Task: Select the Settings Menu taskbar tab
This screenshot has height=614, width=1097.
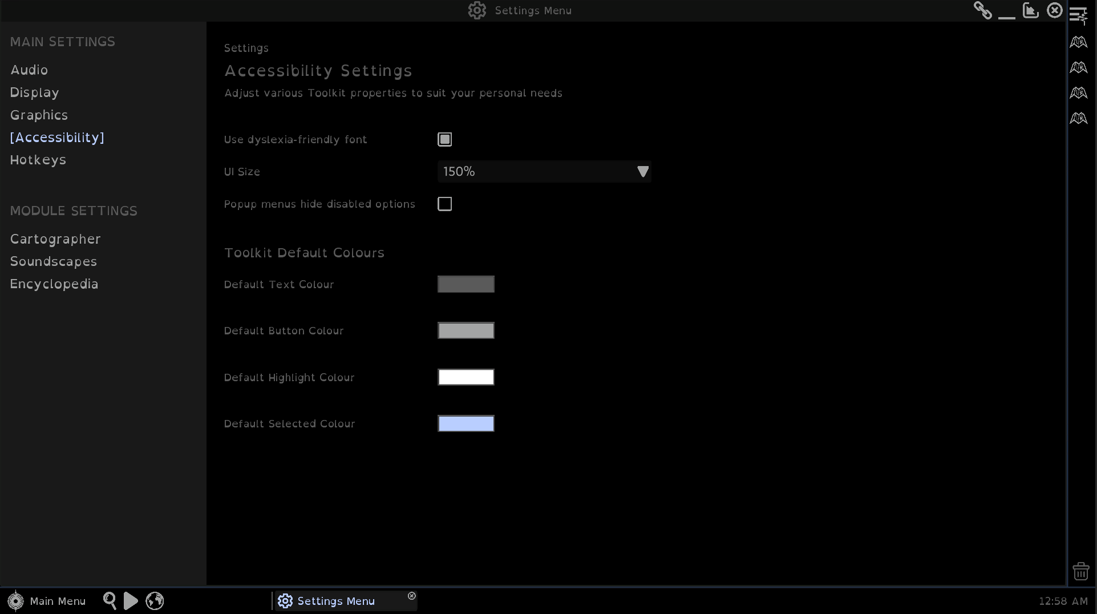Action: [x=336, y=601]
